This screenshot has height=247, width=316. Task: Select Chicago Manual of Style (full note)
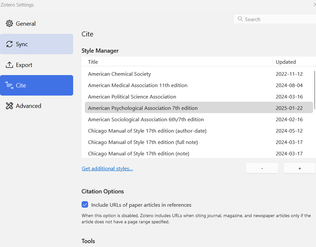143,142
